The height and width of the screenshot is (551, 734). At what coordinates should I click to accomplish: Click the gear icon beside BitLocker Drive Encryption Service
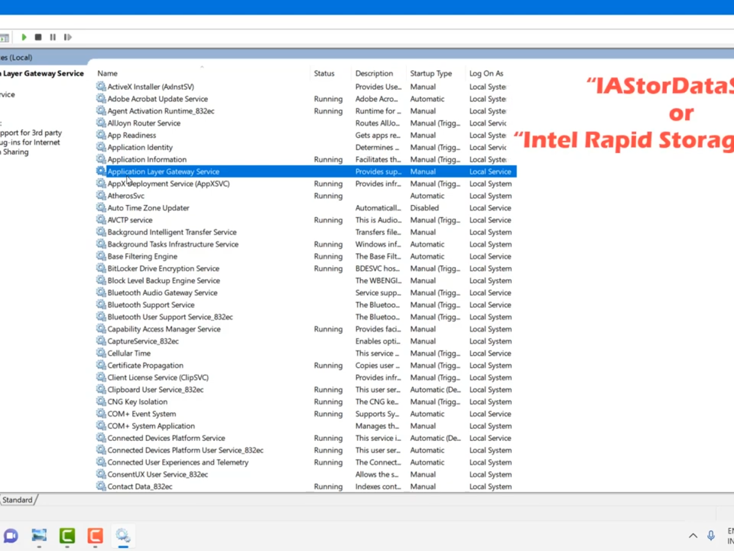[x=101, y=268]
